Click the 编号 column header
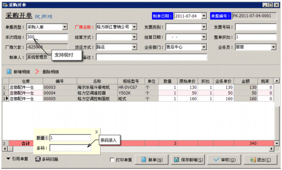Viewport: 282px width, 170px height. click(60, 81)
